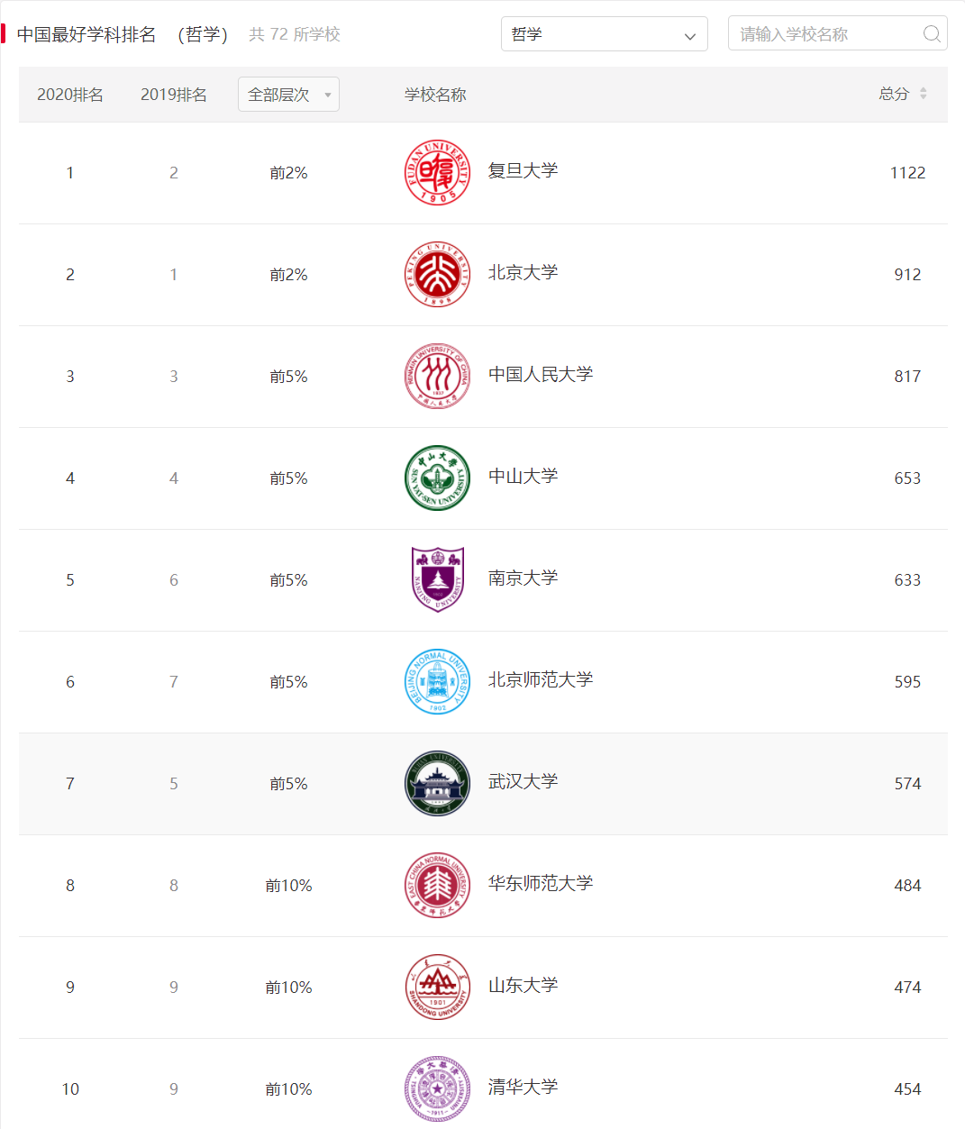Click the Sun Yat-sen University green emblem
The height and width of the screenshot is (1129, 965).
click(437, 478)
